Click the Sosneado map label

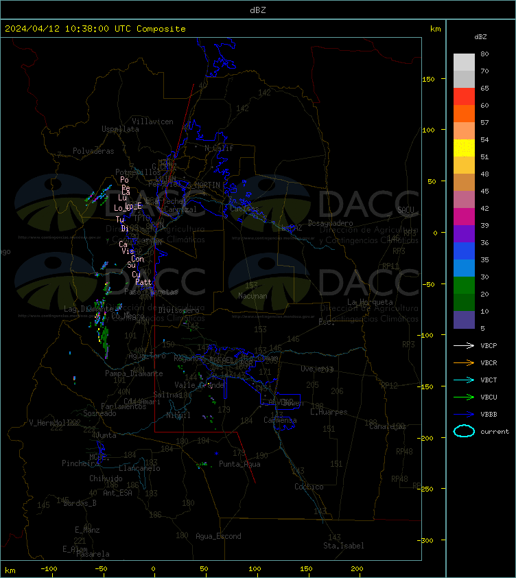pyautogui.click(x=99, y=413)
